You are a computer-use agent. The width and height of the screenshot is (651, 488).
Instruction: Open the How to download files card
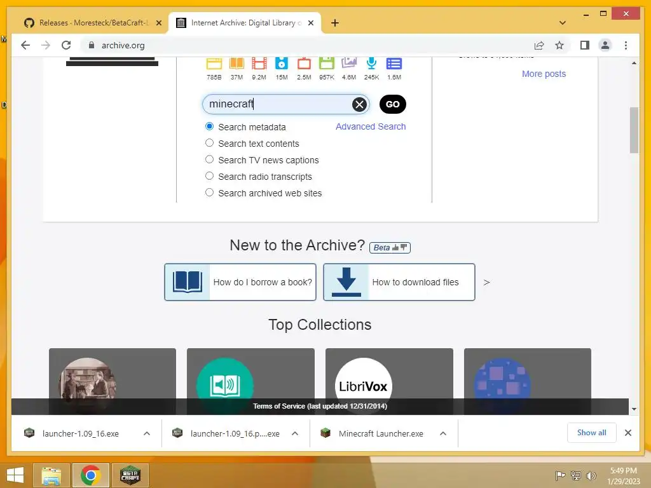[x=399, y=282]
